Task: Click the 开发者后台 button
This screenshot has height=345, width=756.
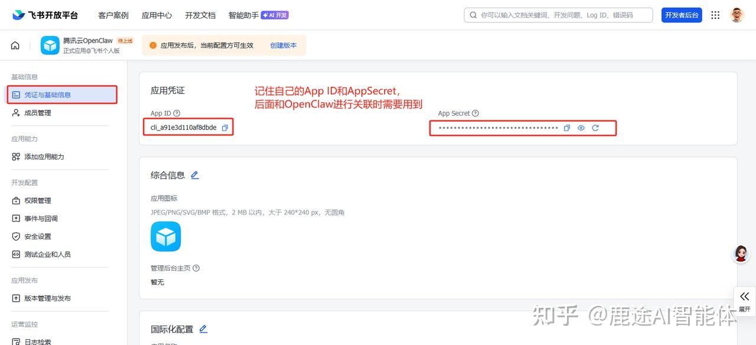Action: (x=682, y=15)
